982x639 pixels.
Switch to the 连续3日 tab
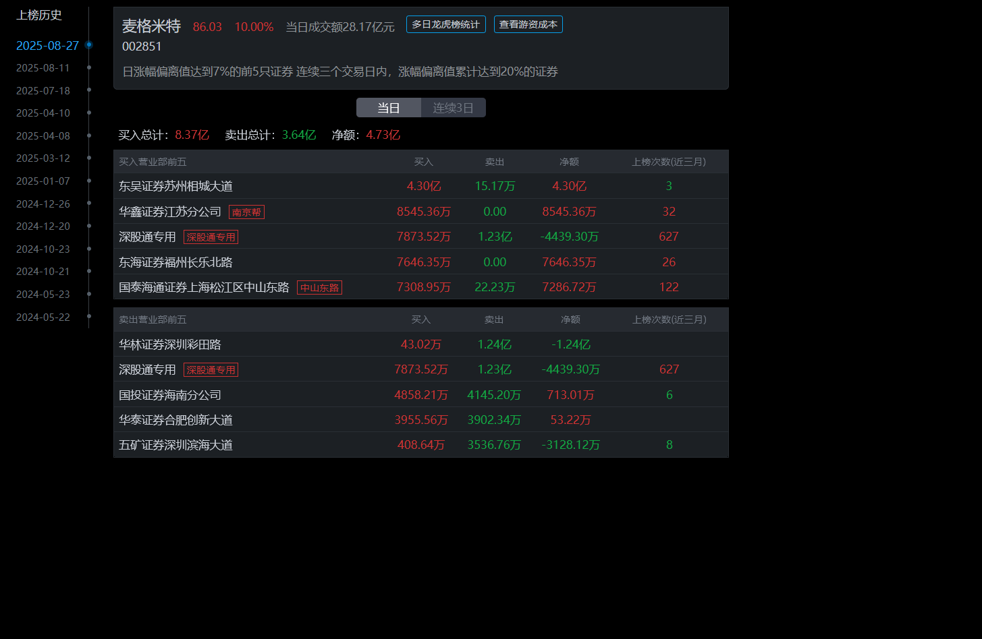tap(454, 108)
